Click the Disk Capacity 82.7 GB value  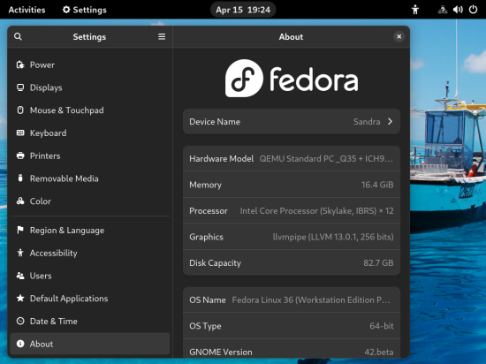pos(378,262)
